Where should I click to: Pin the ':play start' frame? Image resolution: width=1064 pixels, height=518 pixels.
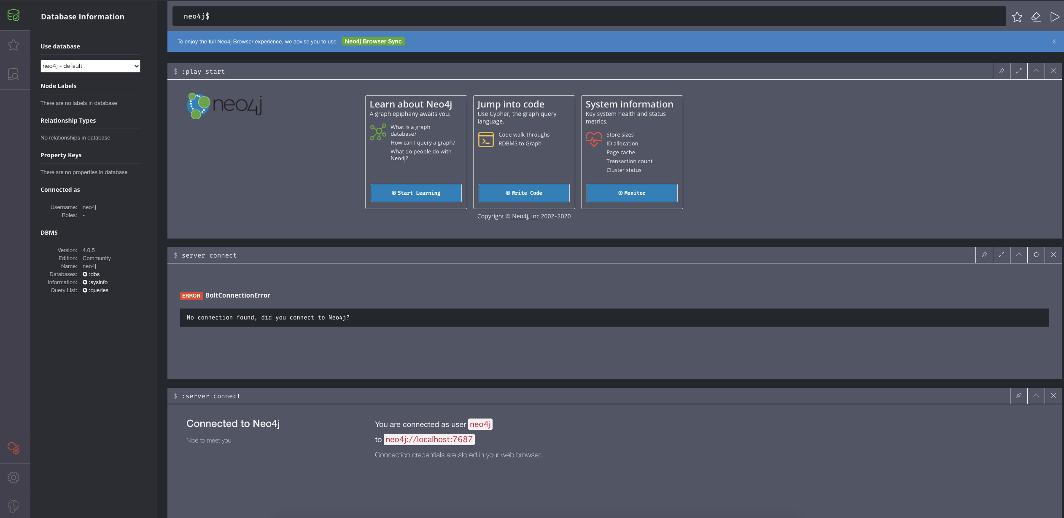1002,71
